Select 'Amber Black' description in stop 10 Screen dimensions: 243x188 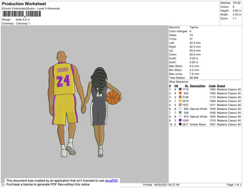coord(198,124)
